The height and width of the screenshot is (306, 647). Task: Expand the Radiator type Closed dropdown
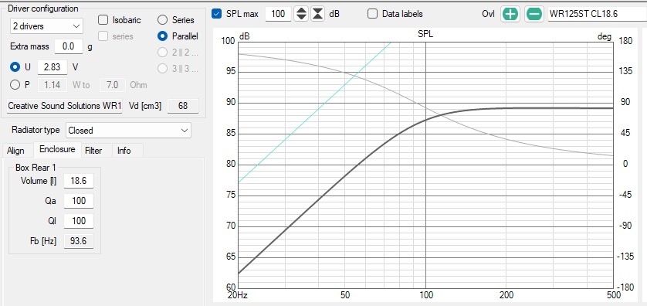pyautogui.click(x=128, y=131)
